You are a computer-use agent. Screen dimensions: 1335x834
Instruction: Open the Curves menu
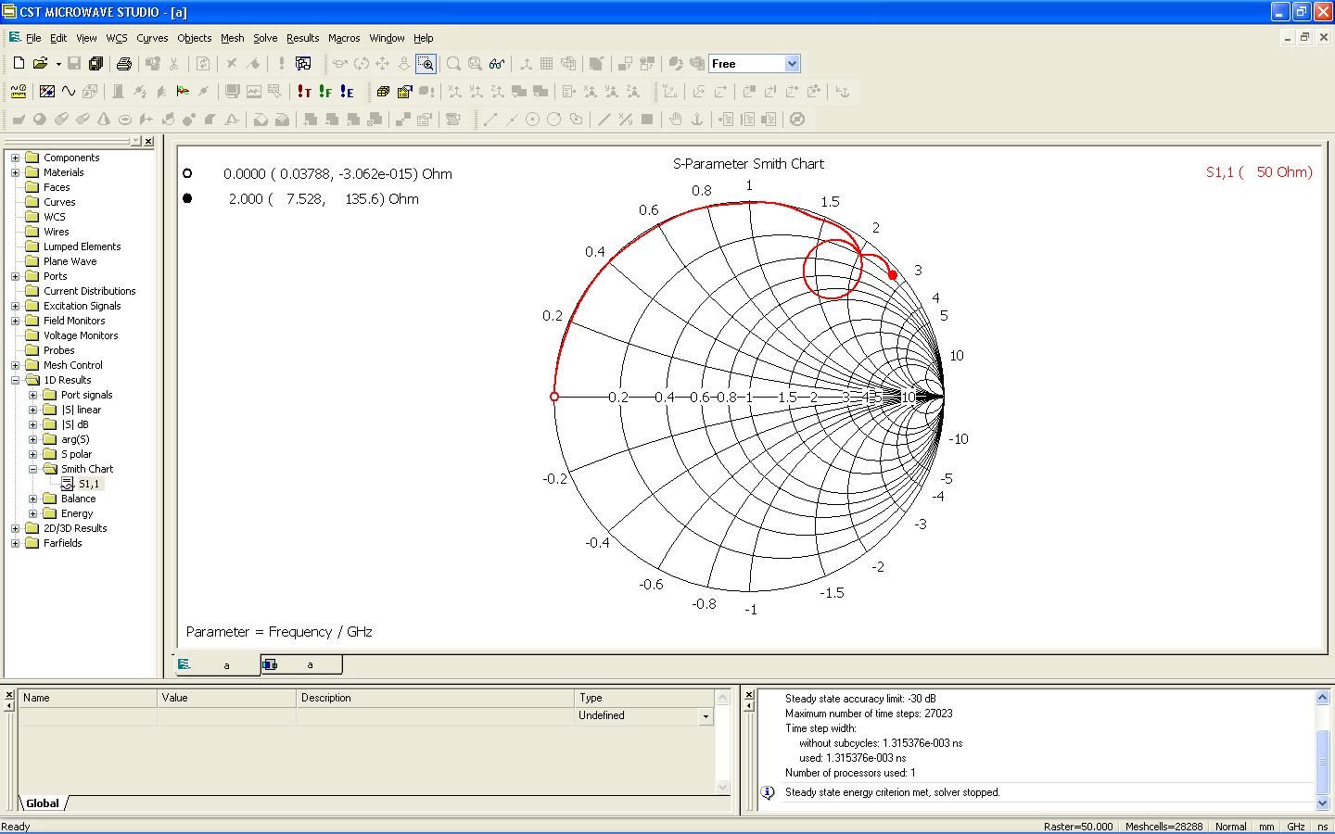(x=152, y=38)
